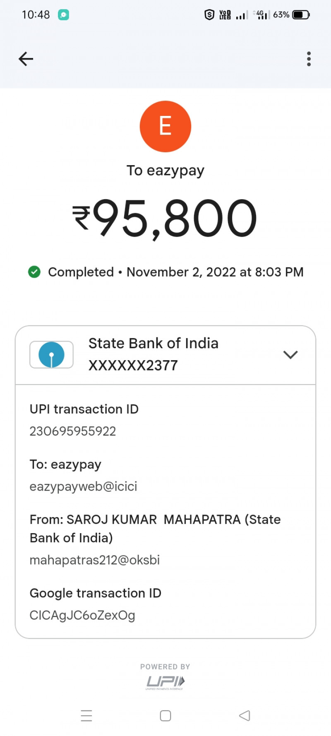Tap the eazypayweb@icici UPI address
Screen dimensions: 331x736
83,486
